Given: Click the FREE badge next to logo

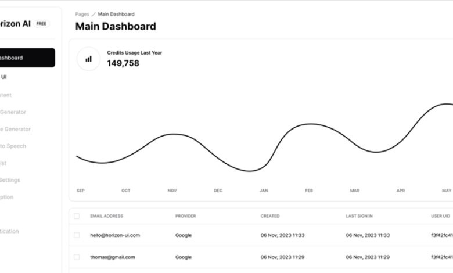Looking at the screenshot, I should (x=41, y=24).
